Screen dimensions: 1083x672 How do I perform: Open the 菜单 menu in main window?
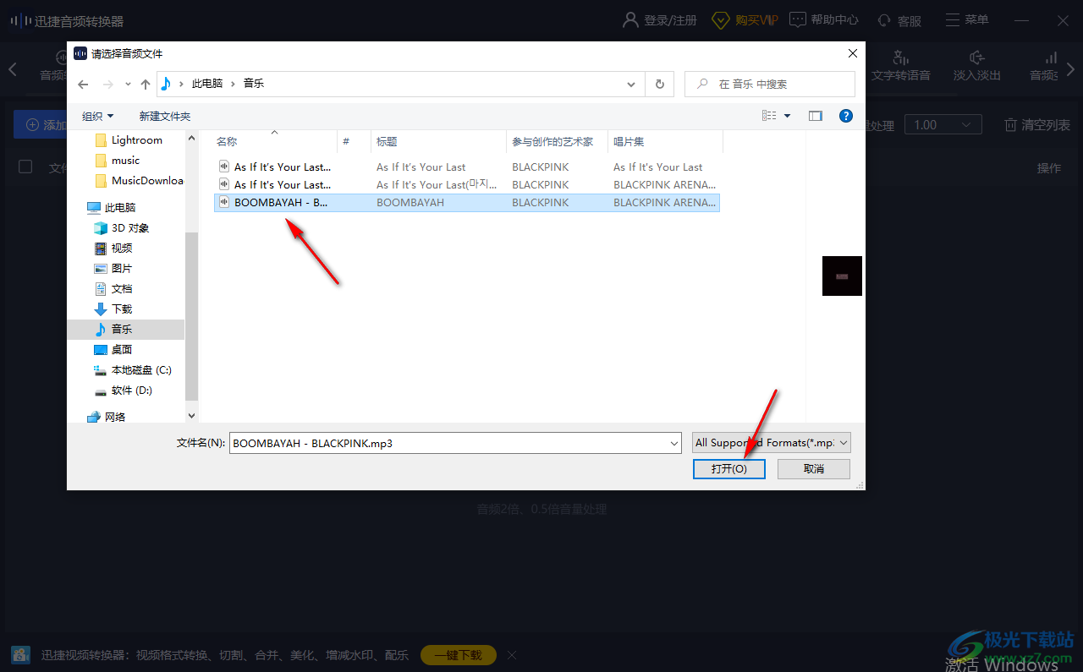[x=966, y=19]
